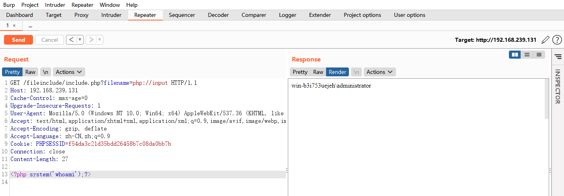Open the back history dropdown arrow
This screenshot has height=196, width=564.
pyautogui.click(x=80, y=40)
